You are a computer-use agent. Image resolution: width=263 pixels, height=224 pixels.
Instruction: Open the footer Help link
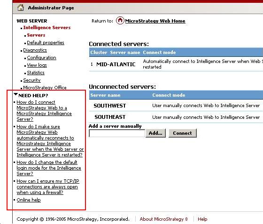(x=202, y=219)
